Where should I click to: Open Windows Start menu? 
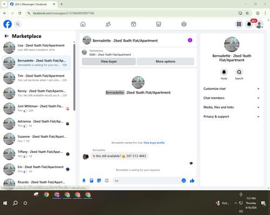[x=5, y=203]
